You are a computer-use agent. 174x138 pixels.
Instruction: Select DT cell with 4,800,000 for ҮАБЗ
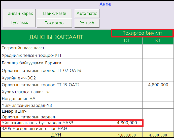coord(127,123)
